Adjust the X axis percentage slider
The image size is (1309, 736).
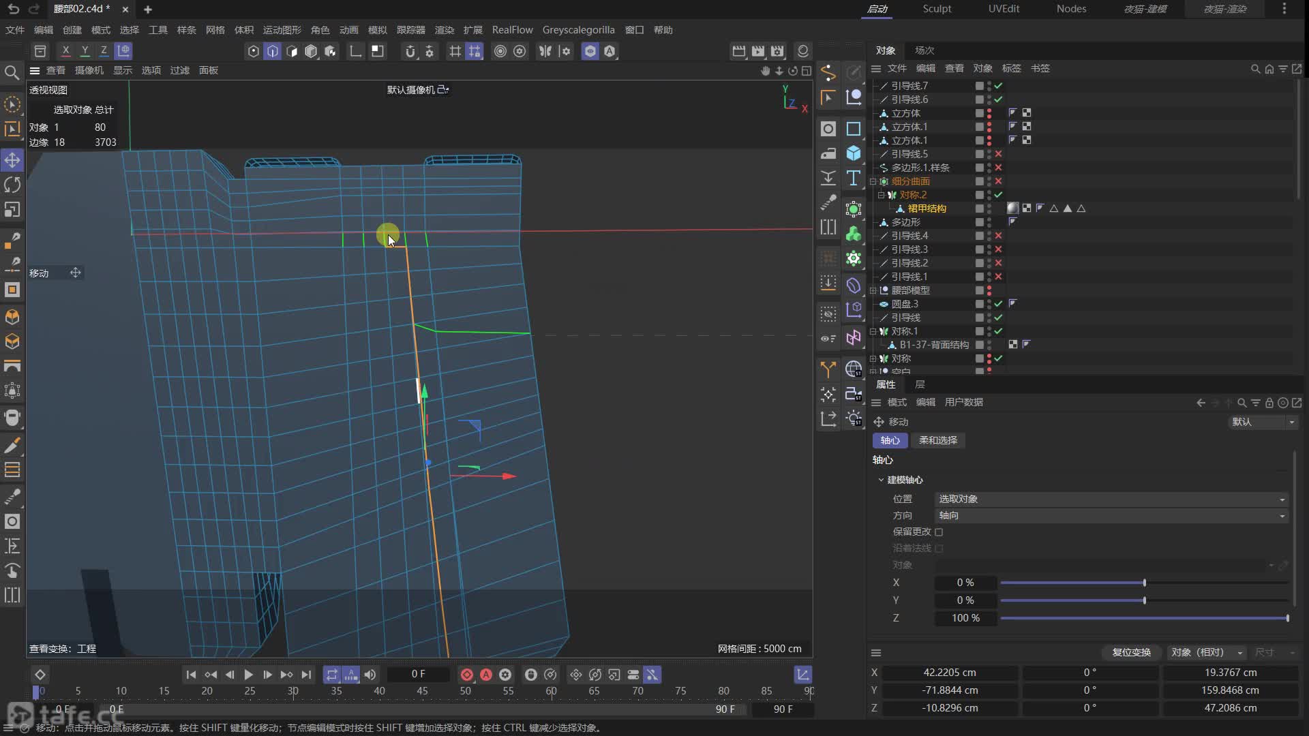point(1144,583)
